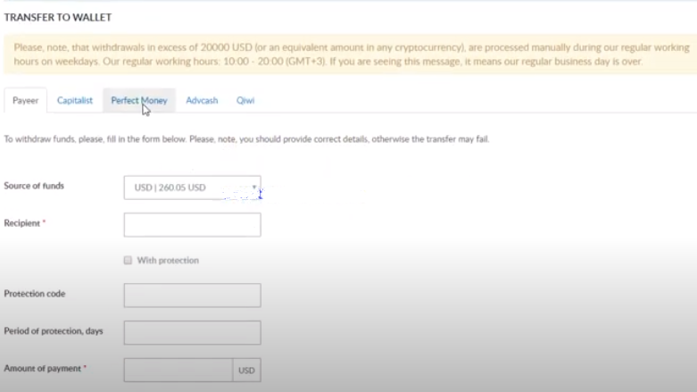Screen dimensions: 697x392
Task: Click the Recipient input field
Action: 193,225
